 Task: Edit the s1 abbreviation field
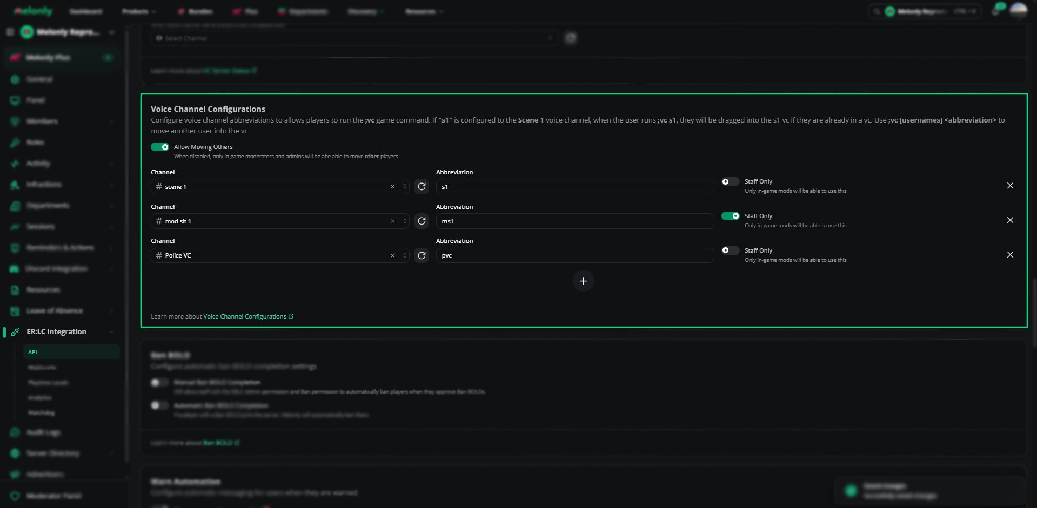coord(575,187)
